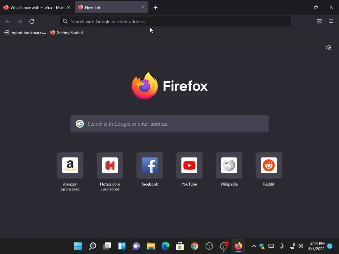Viewport: 339px width, 254px height.
Task: Show hidden system tray icons
Action: tap(254, 246)
